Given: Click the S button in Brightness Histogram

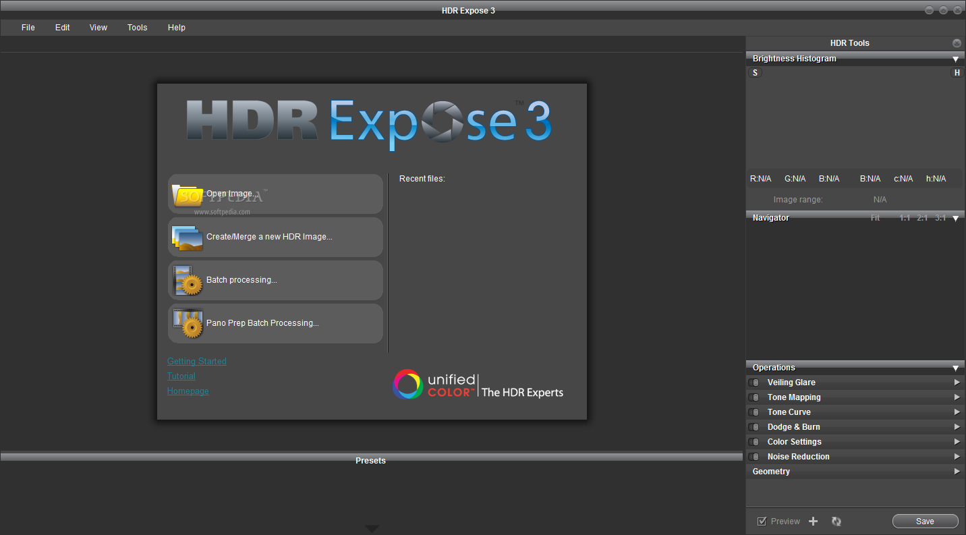Looking at the screenshot, I should point(755,73).
